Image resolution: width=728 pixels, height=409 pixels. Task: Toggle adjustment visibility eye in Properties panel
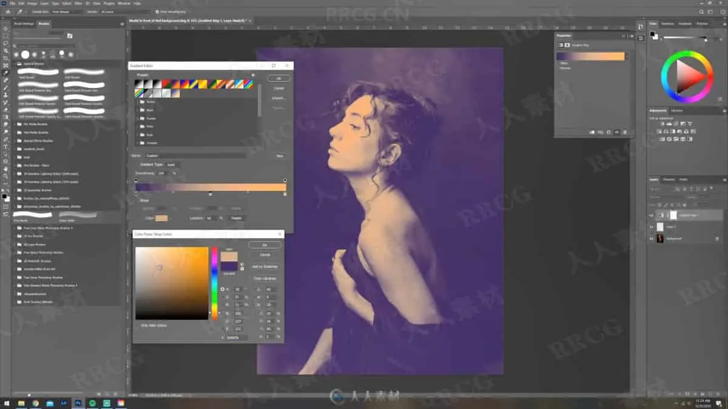616,131
